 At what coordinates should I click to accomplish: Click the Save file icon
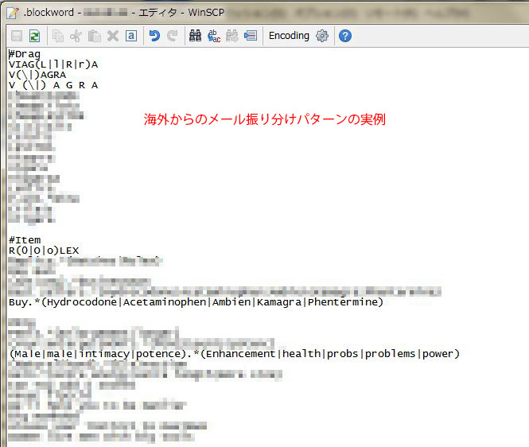coord(17,36)
